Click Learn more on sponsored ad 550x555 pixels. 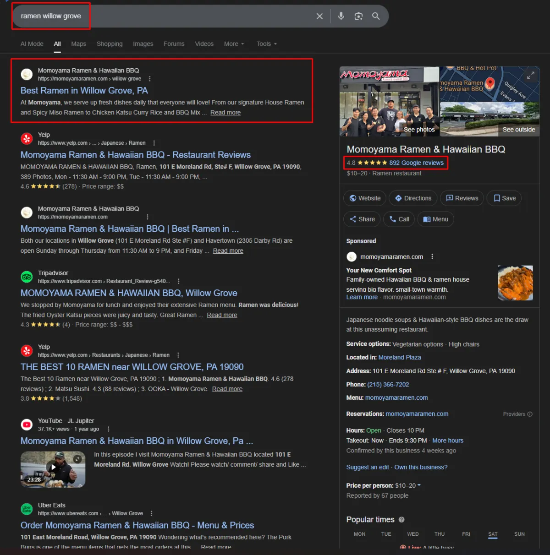[362, 297]
